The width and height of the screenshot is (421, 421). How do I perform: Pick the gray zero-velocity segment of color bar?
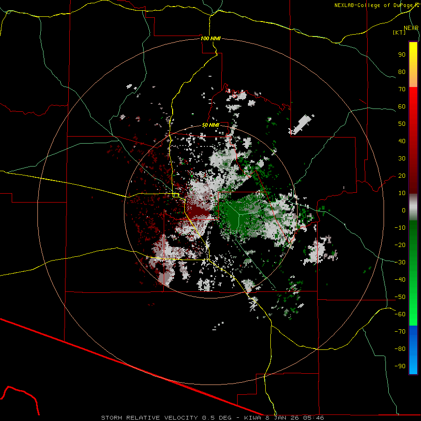[413, 207]
